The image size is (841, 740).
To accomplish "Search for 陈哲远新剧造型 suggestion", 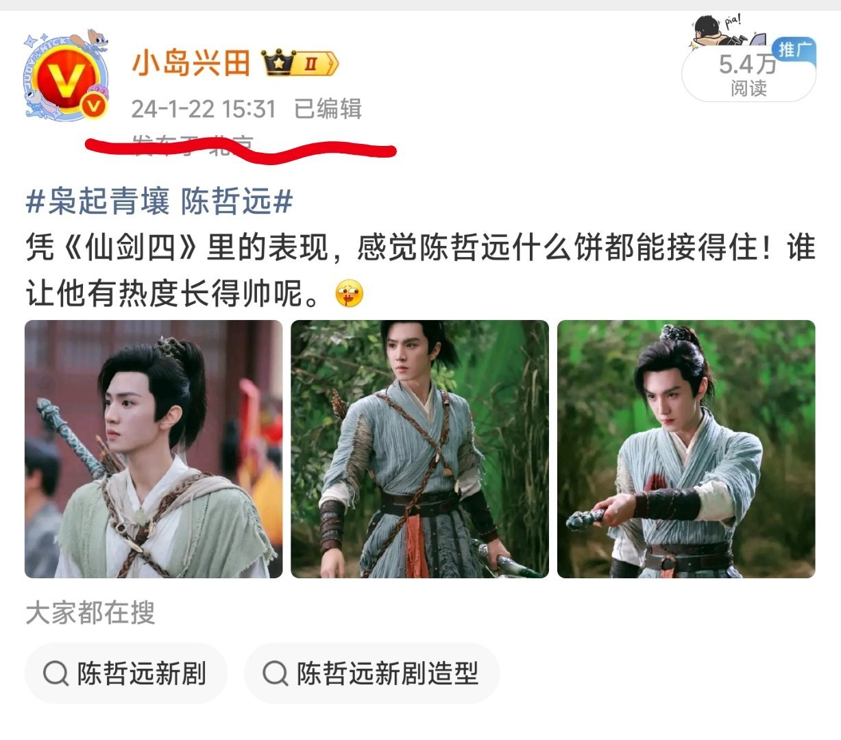I will click(x=372, y=674).
